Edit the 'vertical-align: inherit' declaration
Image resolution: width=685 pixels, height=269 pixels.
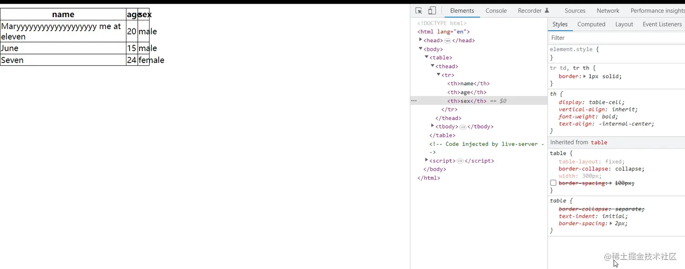click(598, 110)
